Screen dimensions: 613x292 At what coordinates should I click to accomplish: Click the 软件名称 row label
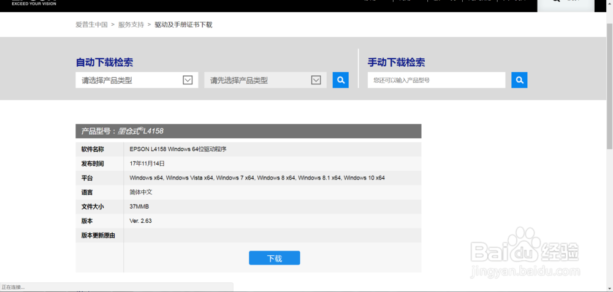[93, 149]
